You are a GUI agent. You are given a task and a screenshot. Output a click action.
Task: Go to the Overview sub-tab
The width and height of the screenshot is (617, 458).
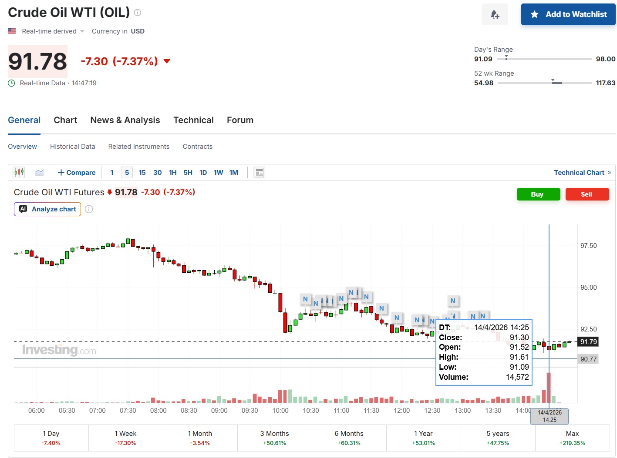point(23,147)
